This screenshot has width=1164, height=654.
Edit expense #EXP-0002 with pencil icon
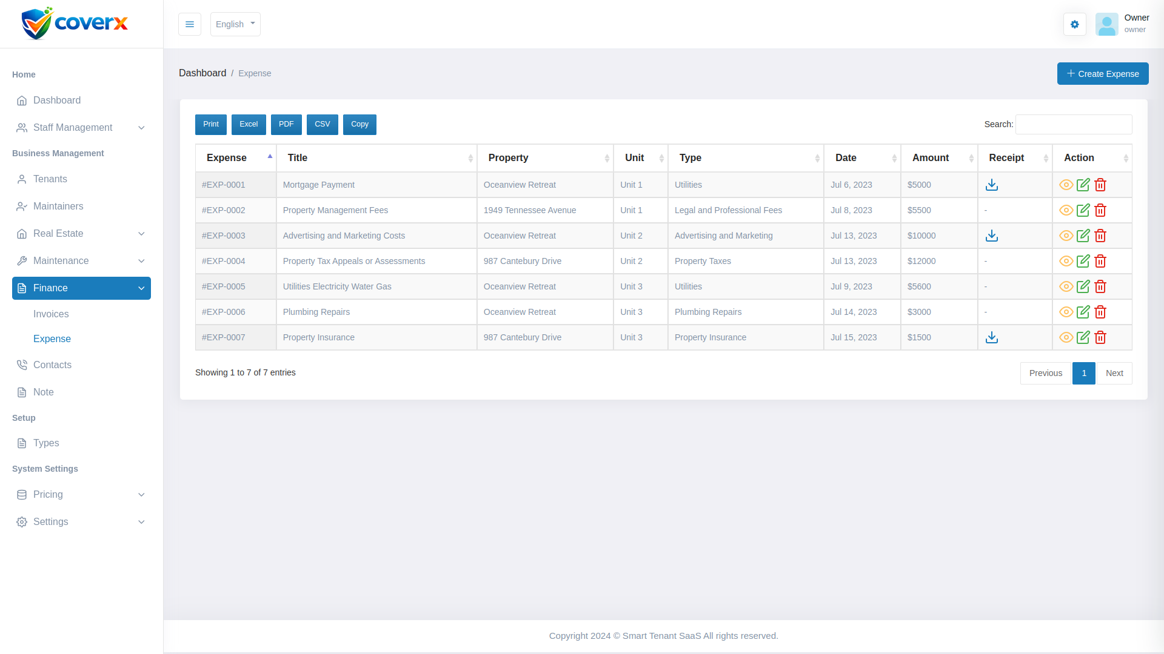click(1083, 210)
